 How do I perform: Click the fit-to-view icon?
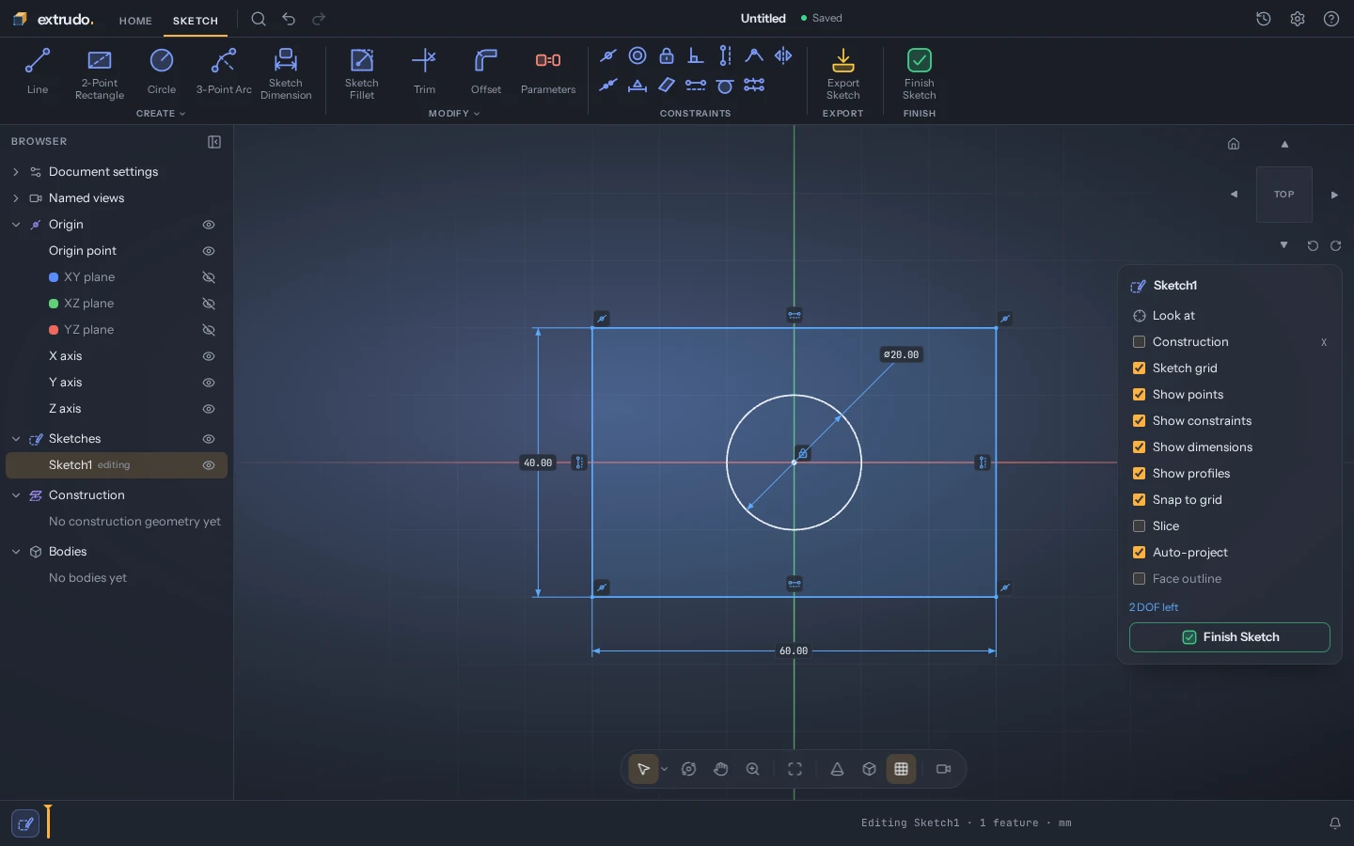[795, 769]
